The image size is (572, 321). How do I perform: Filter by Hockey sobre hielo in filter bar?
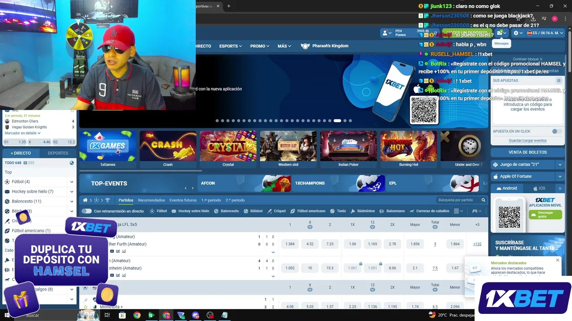point(190,211)
